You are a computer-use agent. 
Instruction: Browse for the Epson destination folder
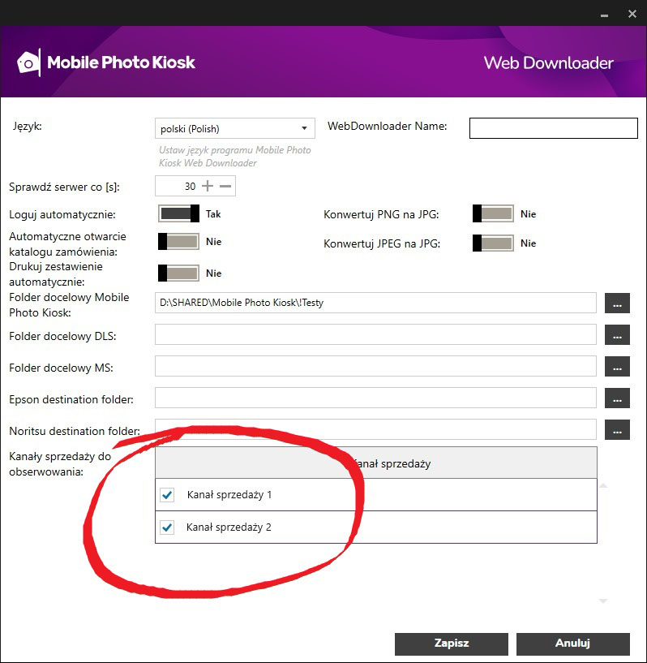click(x=617, y=398)
